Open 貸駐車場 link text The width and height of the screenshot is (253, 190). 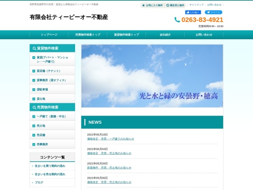point(42,90)
